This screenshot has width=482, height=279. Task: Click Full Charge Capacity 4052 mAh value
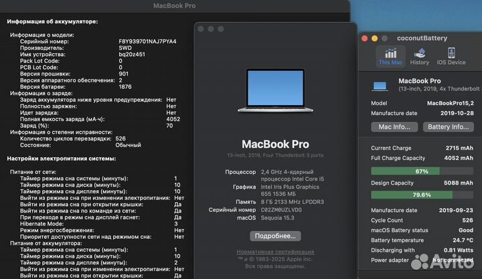tap(459, 158)
